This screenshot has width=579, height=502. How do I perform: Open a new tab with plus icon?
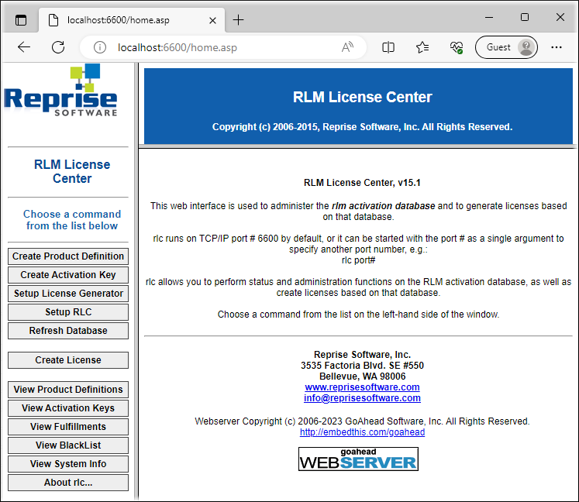click(x=238, y=20)
